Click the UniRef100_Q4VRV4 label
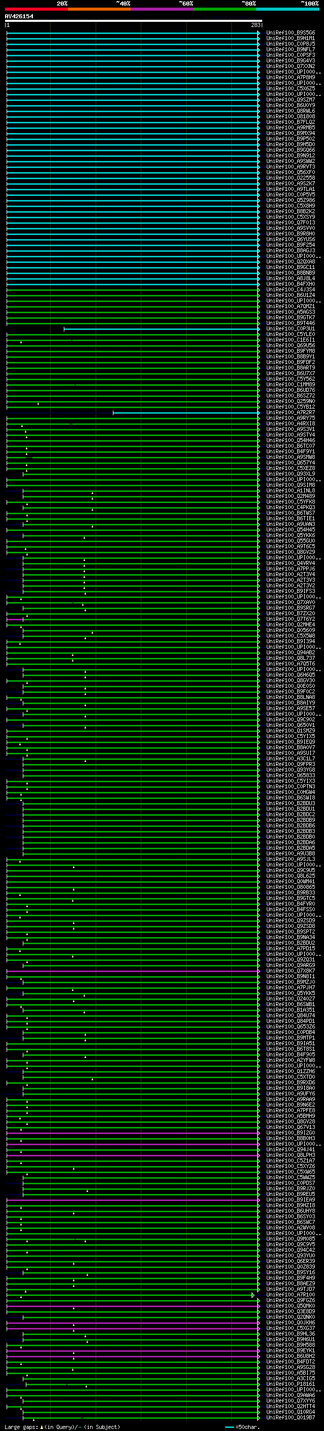This screenshot has height=1431, width=324. pyautogui.click(x=291, y=563)
